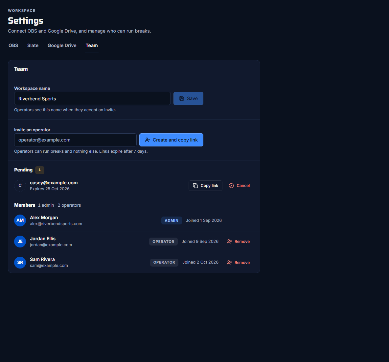Cancel the casey@example.com pending invite
Image resolution: width=389 pixels, height=362 pixels.
point(239,186)
